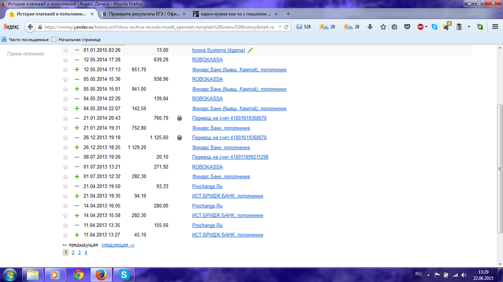Expand the URL bar history dropdown arrow
Screen dimensions: 503x282
pos(279,27)
